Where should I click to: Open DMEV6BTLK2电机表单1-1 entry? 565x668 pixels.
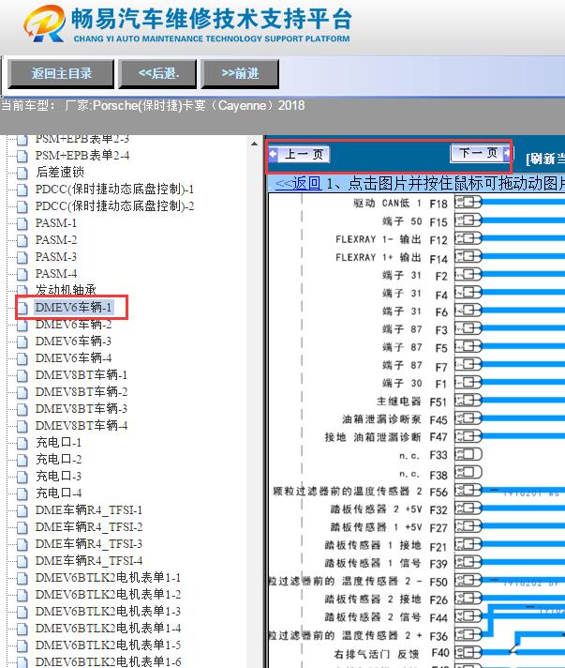click(108, 578)
